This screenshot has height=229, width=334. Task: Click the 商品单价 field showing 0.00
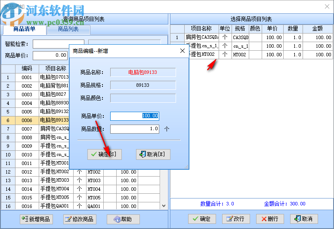tap(50, 55)
